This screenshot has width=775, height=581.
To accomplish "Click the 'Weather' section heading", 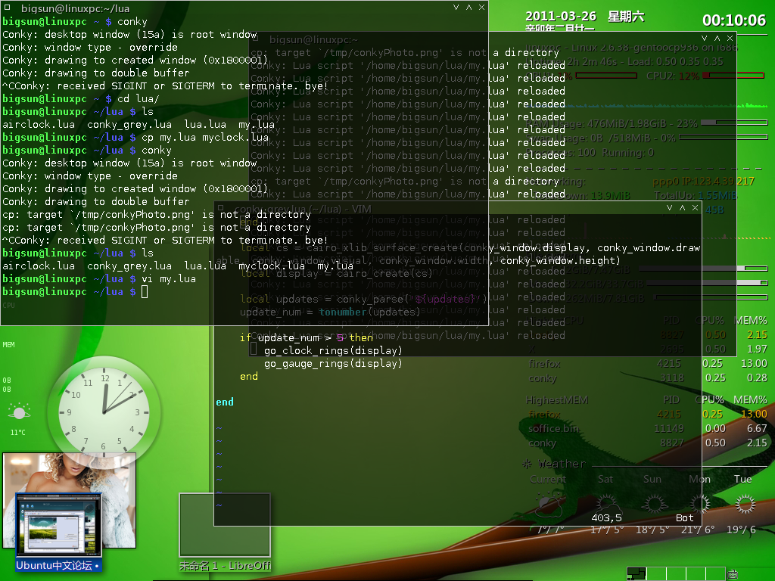I will 562,464.
